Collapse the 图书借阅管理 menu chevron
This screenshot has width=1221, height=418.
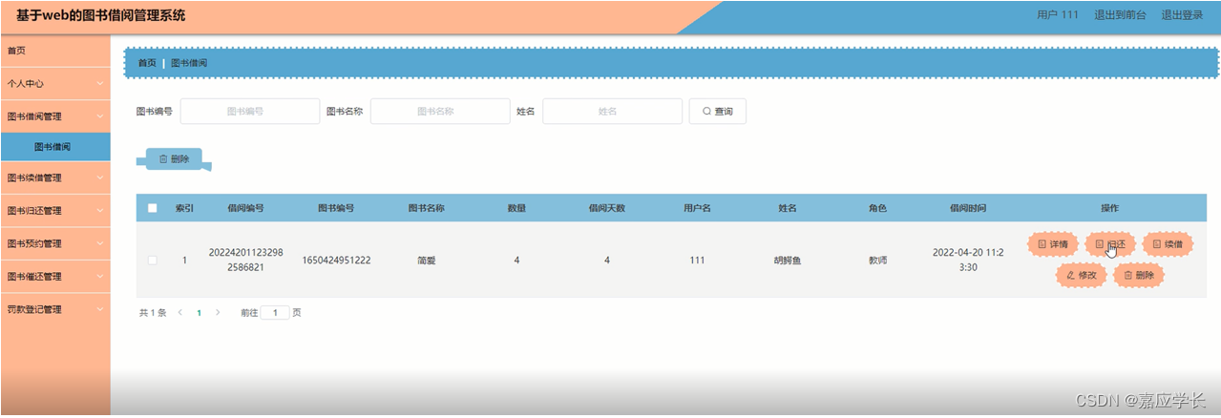[x=100, y=116]
